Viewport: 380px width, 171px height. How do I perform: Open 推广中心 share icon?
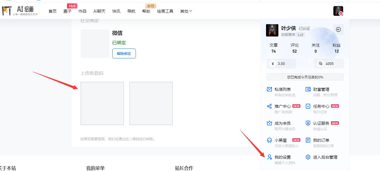click(x=269, y=106)
